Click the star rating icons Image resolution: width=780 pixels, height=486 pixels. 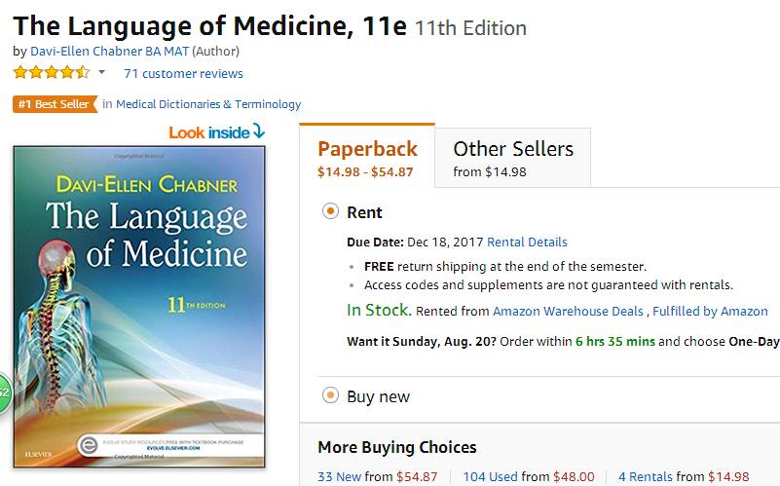(51, 73)
